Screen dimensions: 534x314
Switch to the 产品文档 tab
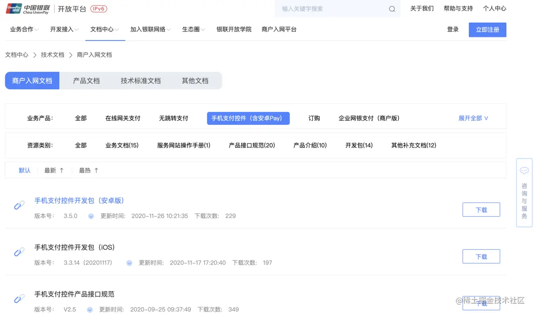86,80
